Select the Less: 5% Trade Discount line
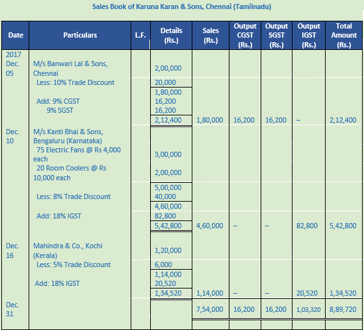The height and width of the screenshot is (330, 364). (x=73, y=265)
